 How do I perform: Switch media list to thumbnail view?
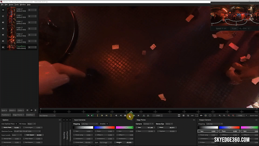pyautogui.click(x=31, y=110)
